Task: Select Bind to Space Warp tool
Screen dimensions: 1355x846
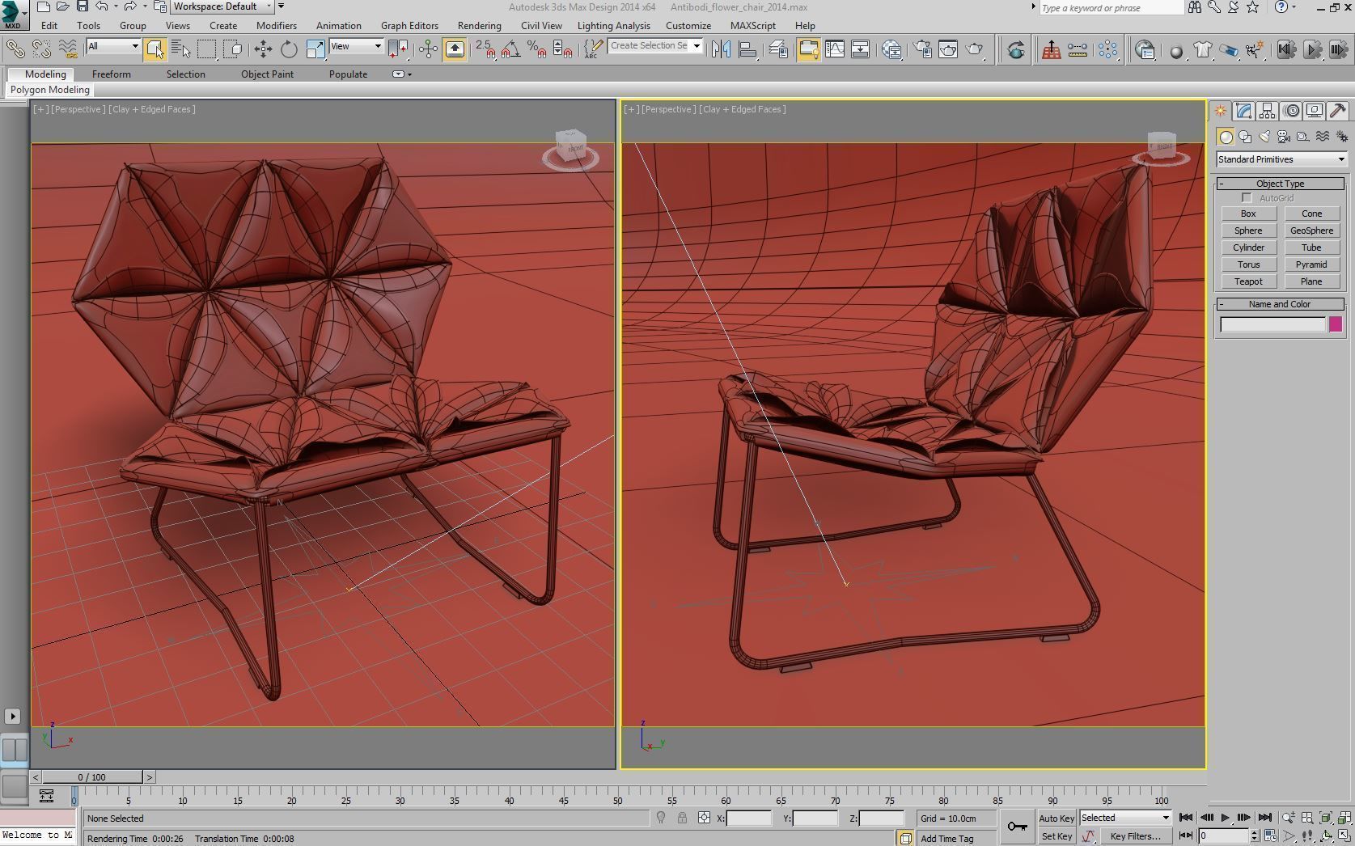Action: pos(68,49)
